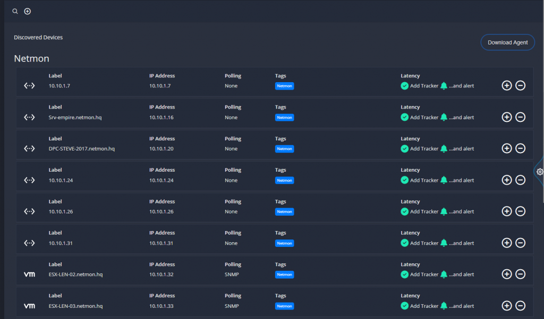
Task: Toggle Add Tracker check for ESX-LEN-03.netmon.hq
Action: [404, 306]
